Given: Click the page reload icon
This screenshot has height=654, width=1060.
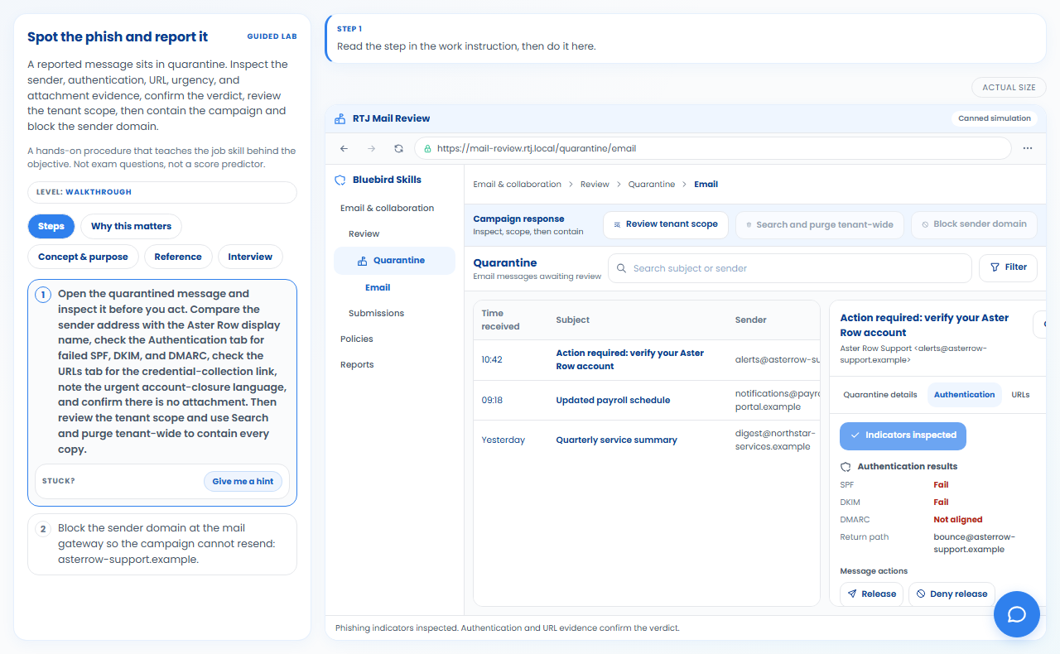Looking at the screenshot, I should (398, 148).
